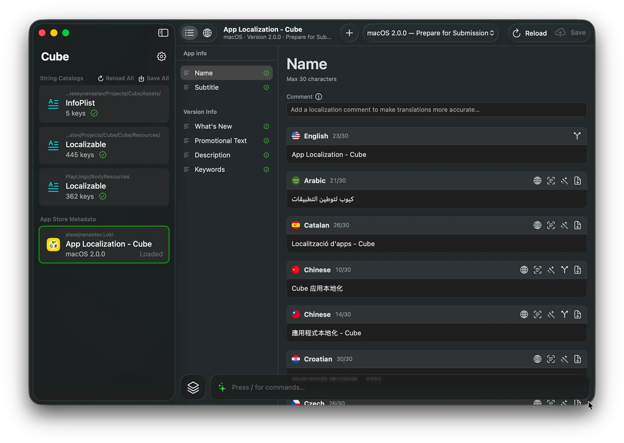The height and width of the screenshot is (443, 624).
Task: Click the magic wand icon in Arabic row
Action: tap(564, 181)
